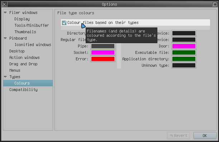219x142 pixels.
Task: Go to the Thumbnails options page
Action: pos(25,32)
